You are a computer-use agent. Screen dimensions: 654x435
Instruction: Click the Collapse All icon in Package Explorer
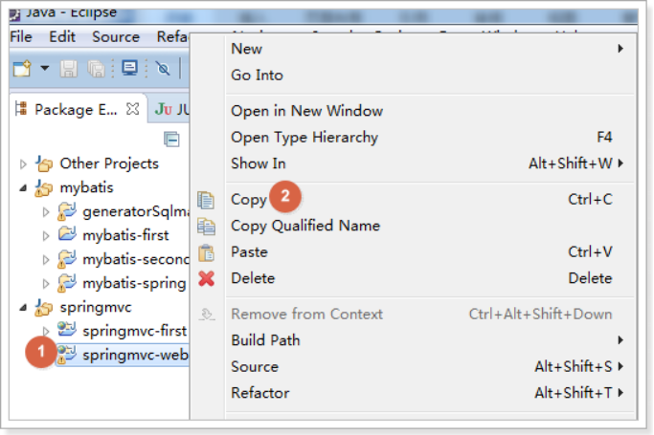(171, 140)
